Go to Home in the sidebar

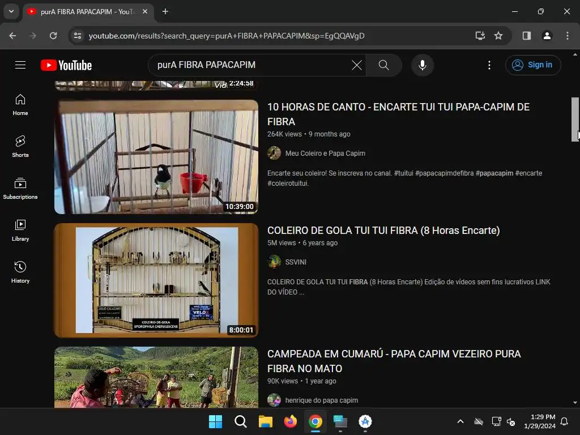pyautogui.click(x=20, y=105)
